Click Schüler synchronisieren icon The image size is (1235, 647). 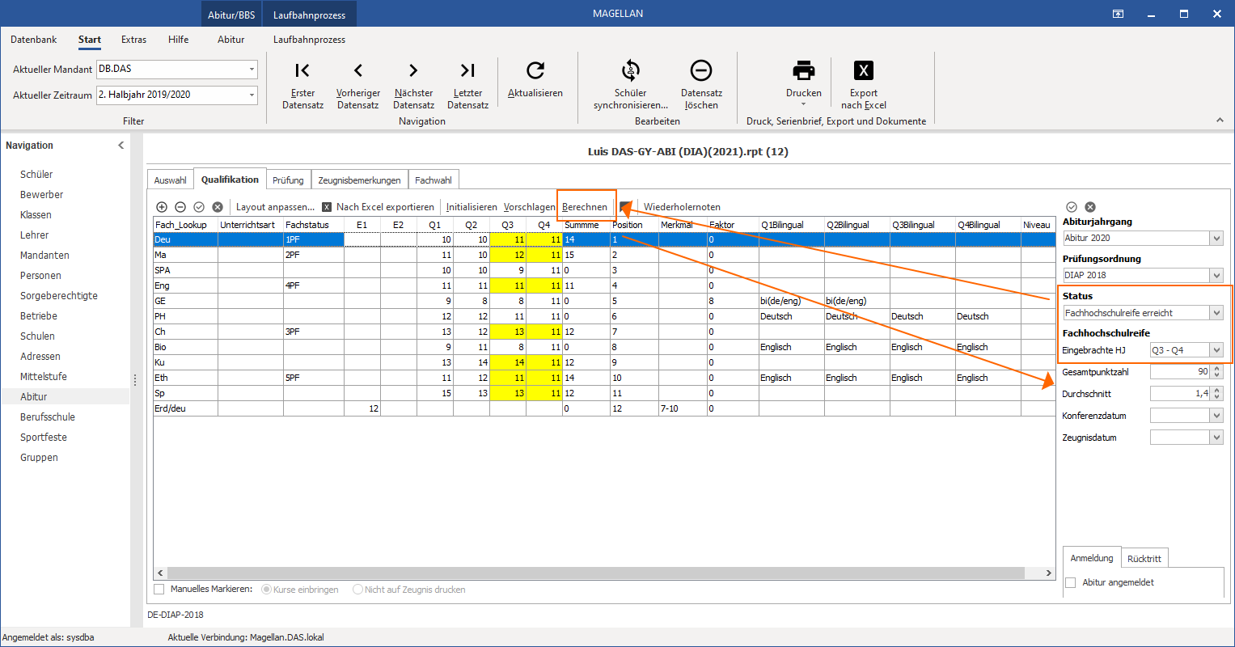[630, 70]
